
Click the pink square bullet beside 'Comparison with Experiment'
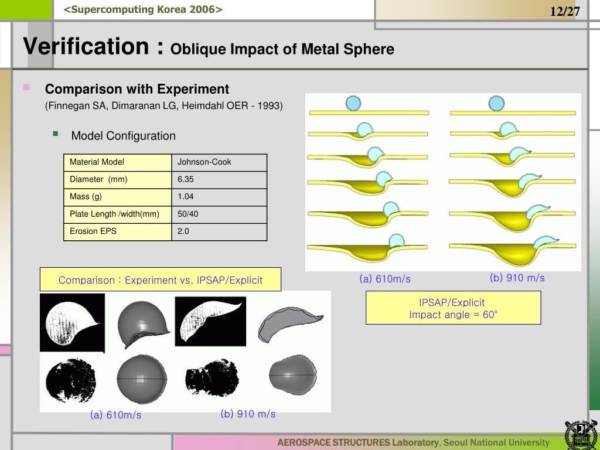(26, 87)
